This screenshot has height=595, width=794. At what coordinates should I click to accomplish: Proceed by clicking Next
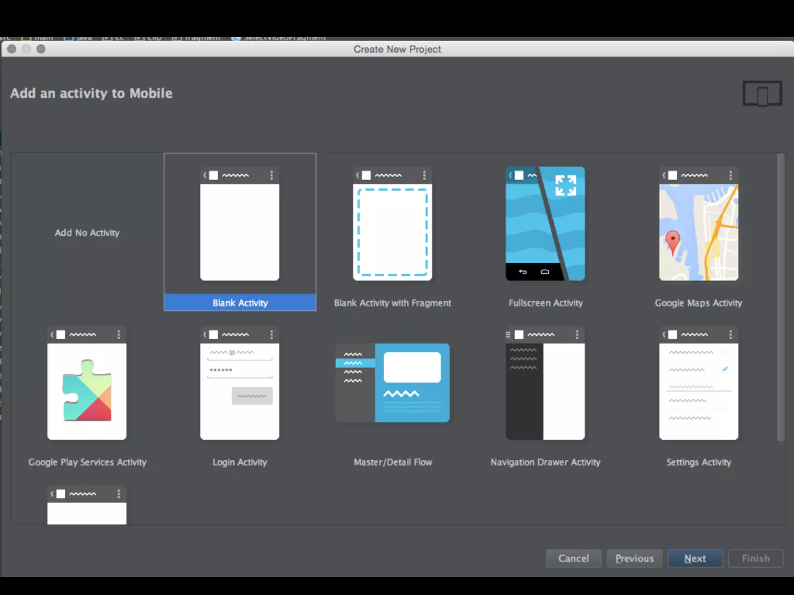point(695,558)
